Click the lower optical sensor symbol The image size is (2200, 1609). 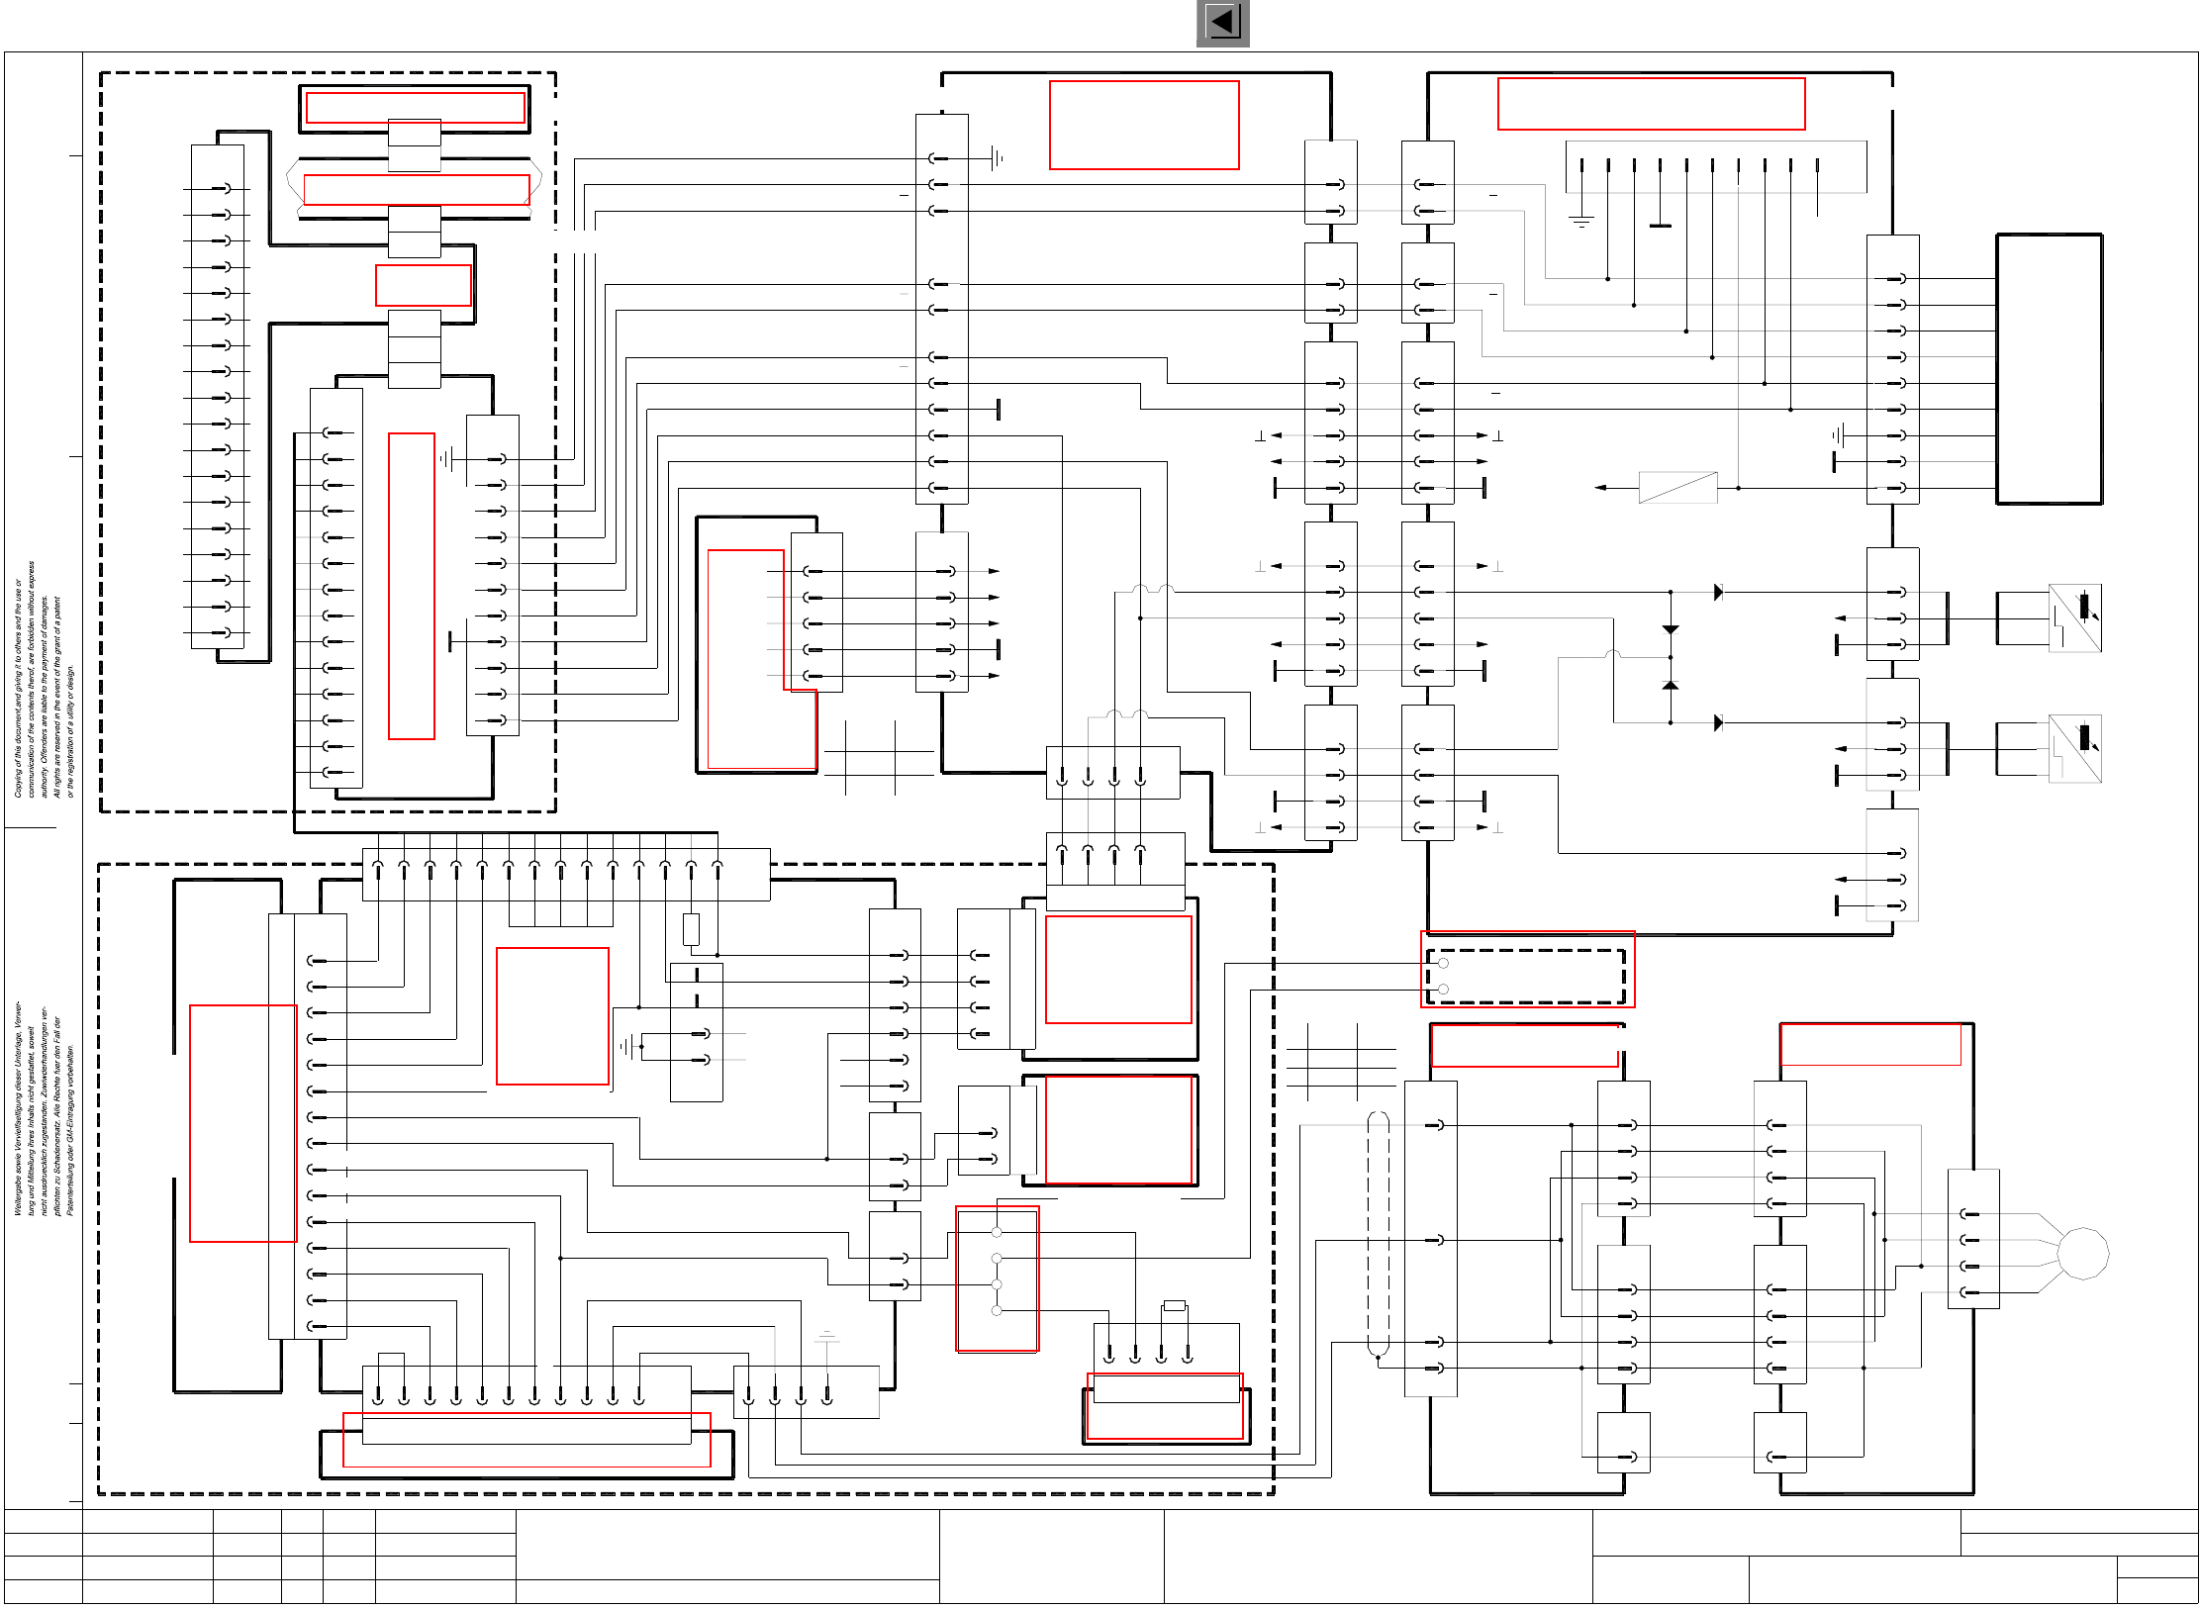(x=2074, y=748)
